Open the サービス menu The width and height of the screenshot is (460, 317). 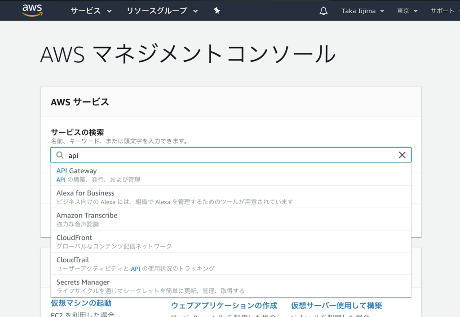91,11
